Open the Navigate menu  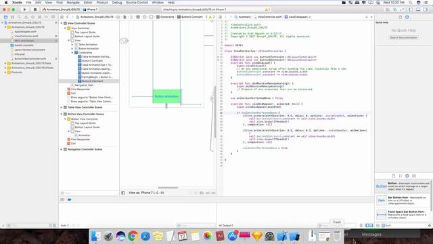73,3
